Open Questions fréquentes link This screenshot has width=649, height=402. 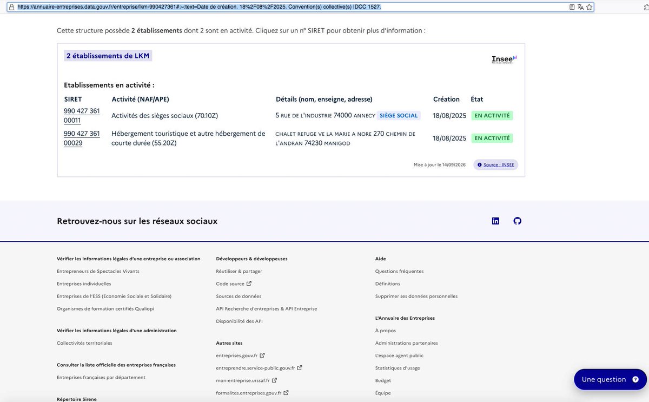pyautogui.click(x=400, y=271)
